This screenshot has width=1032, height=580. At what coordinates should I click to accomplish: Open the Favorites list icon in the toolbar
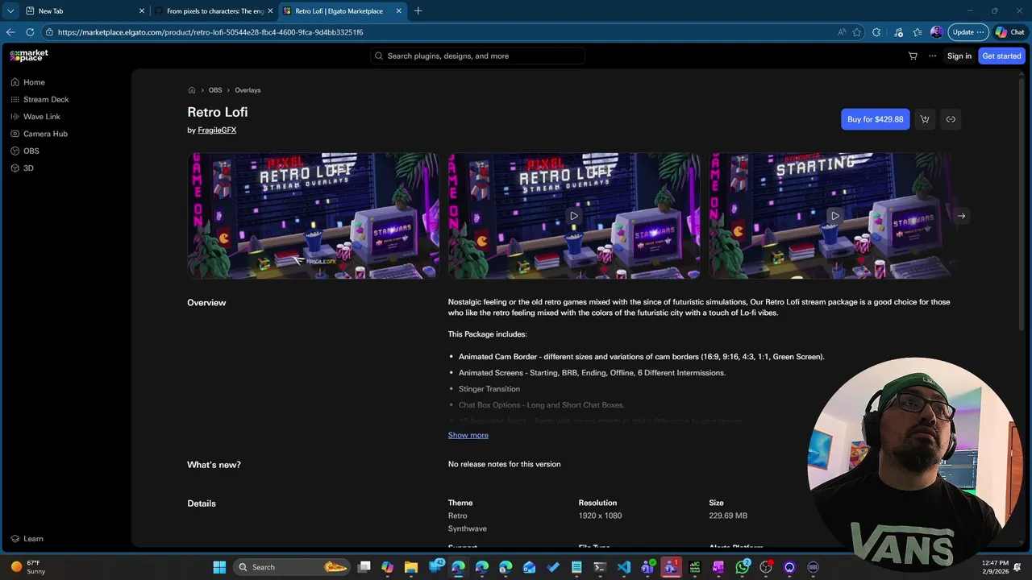918,32
